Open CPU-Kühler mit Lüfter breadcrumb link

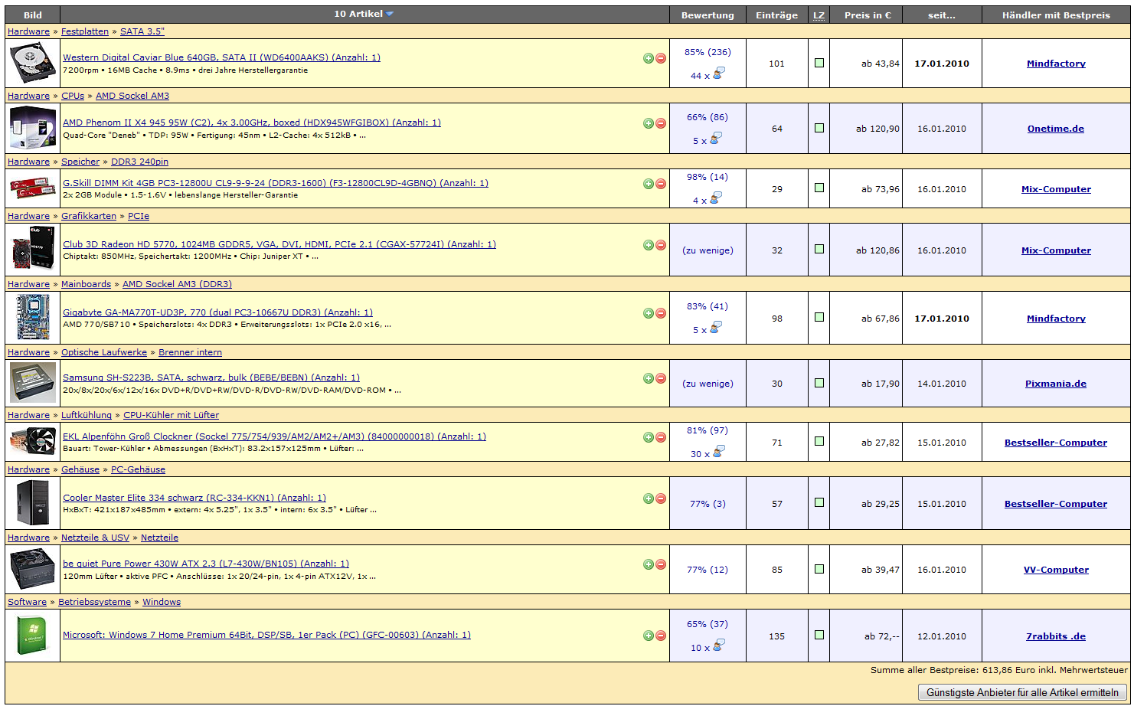(x=171, y=415)
